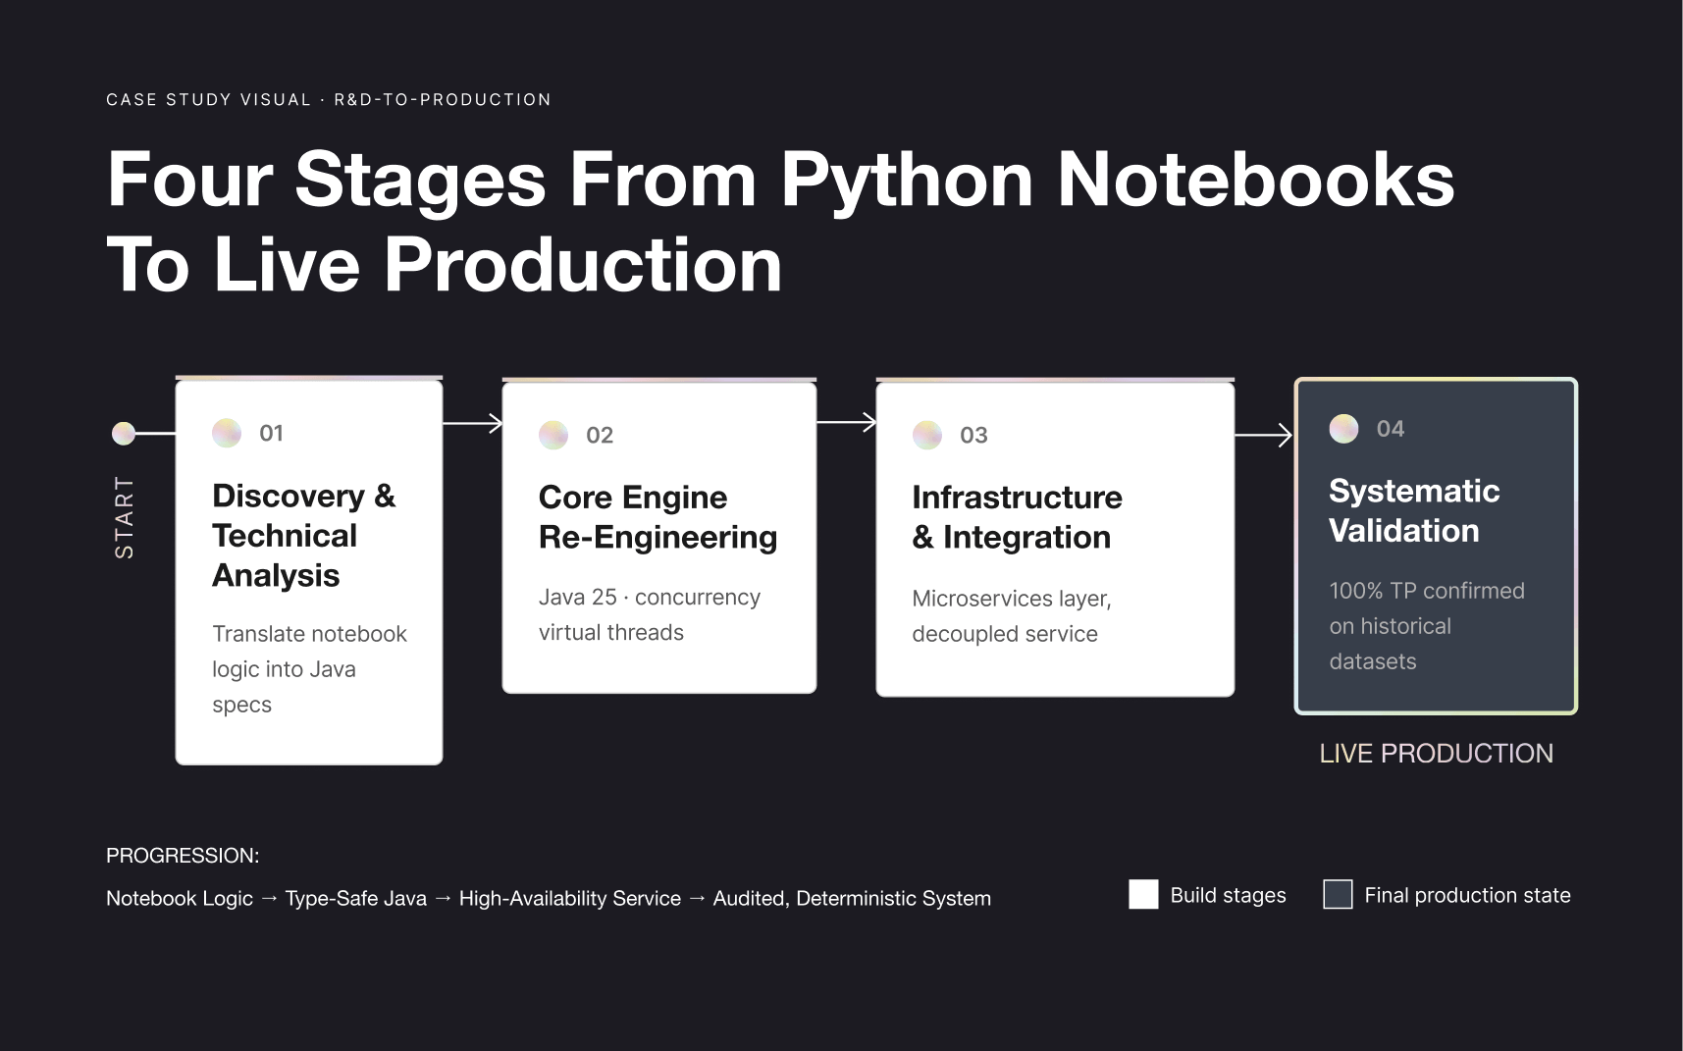Click the gradient dot beside stage 02
Screen dimensions: 1683x1051
(x=553, y=435)
